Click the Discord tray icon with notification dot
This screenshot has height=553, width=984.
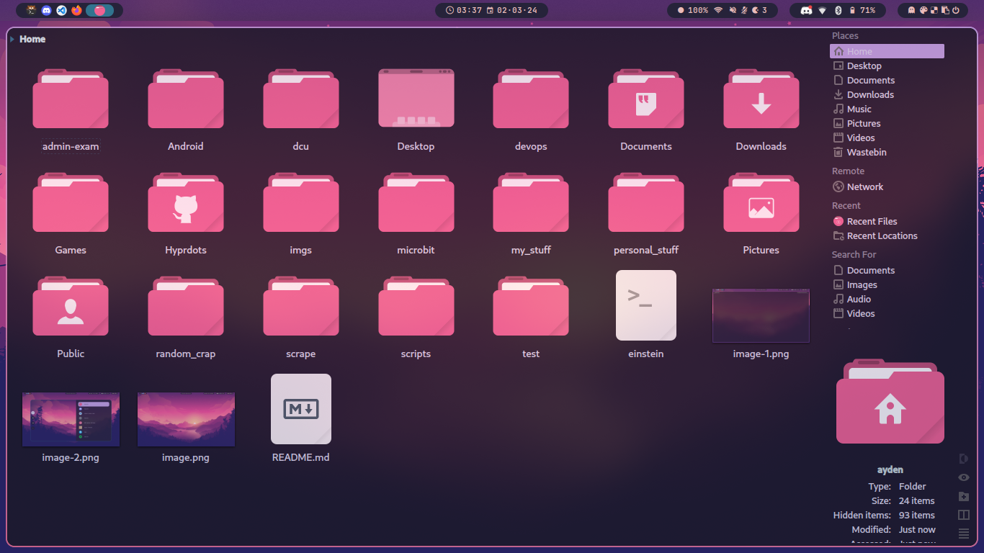tap(807, 10)
